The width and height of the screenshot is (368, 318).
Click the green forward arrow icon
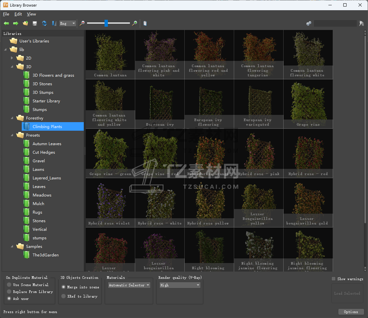15,23
